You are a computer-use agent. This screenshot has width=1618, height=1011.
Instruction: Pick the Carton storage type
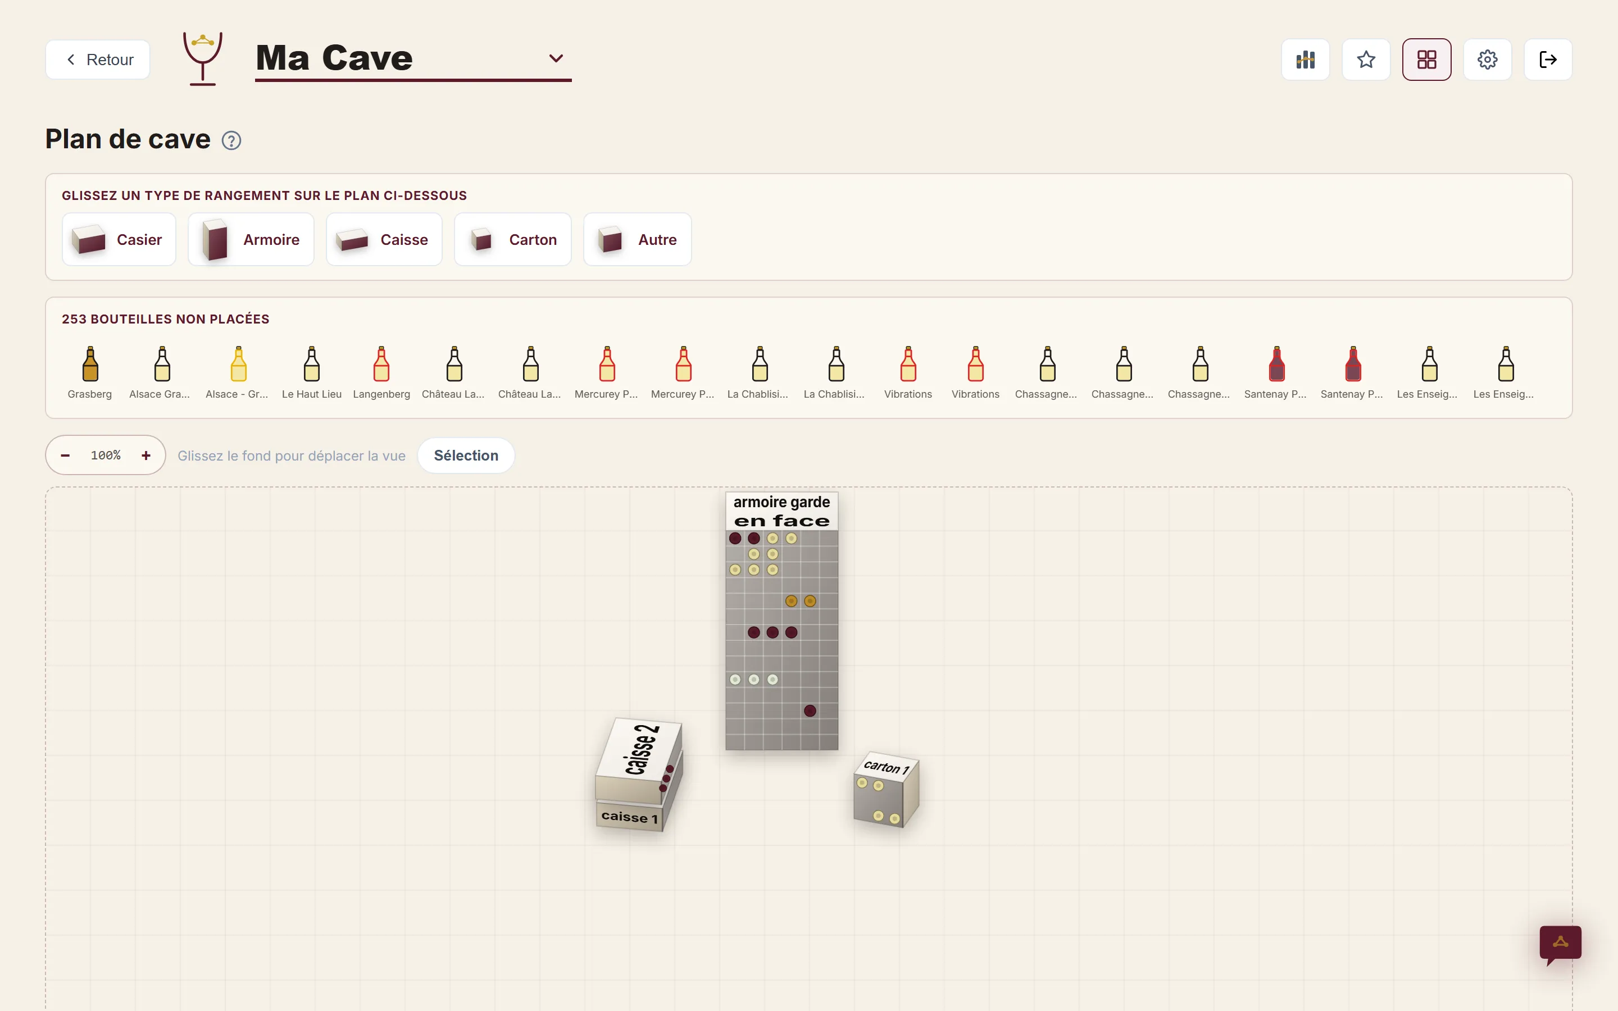click(x=513, y=239)
